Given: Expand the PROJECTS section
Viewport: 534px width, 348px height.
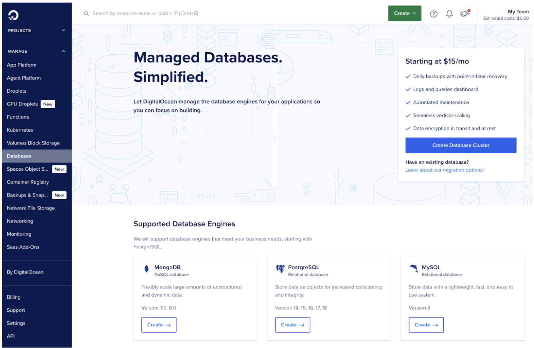Looking at the screenshot, I should point(63,30).
